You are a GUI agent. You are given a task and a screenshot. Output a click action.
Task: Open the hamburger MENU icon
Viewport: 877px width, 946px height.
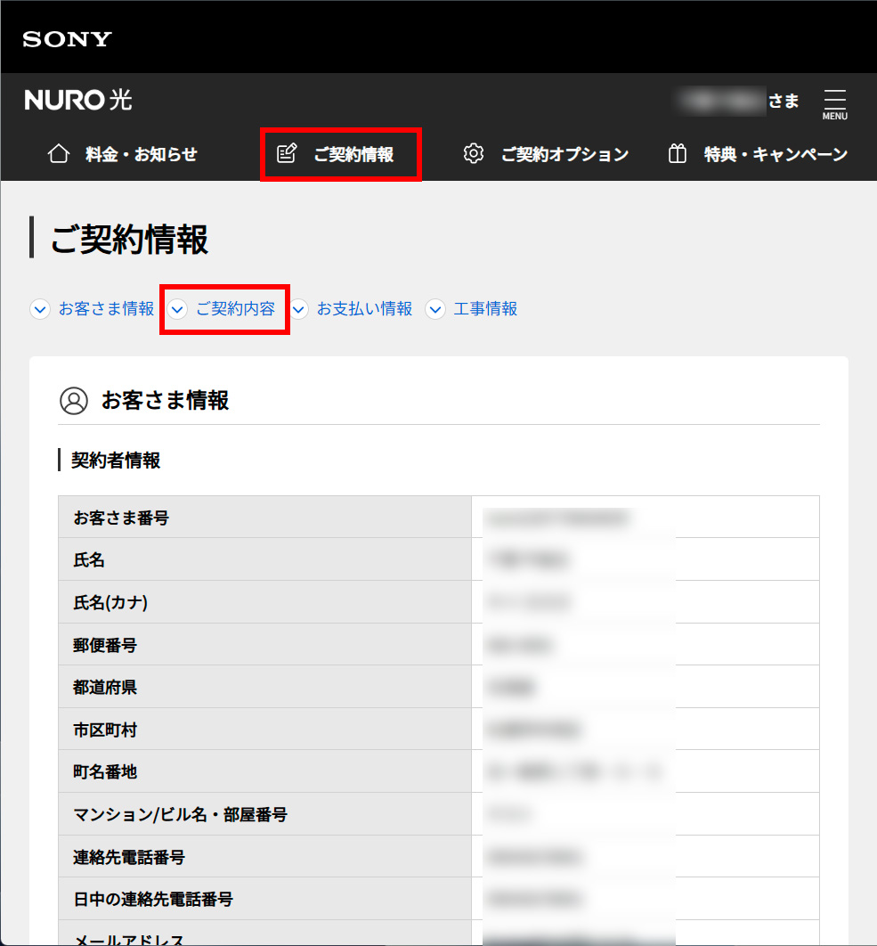(835, 104)
